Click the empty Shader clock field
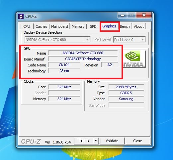Screen dimensions: 173x160 click(64, 93)
